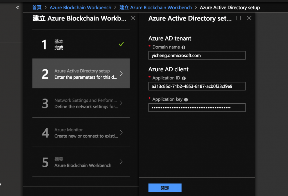
Task: Click the green checkmark on step 1
Action: tap(121, 44)
